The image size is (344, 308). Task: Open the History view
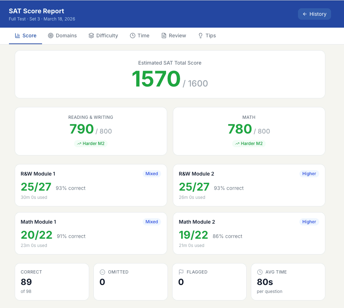314,14
